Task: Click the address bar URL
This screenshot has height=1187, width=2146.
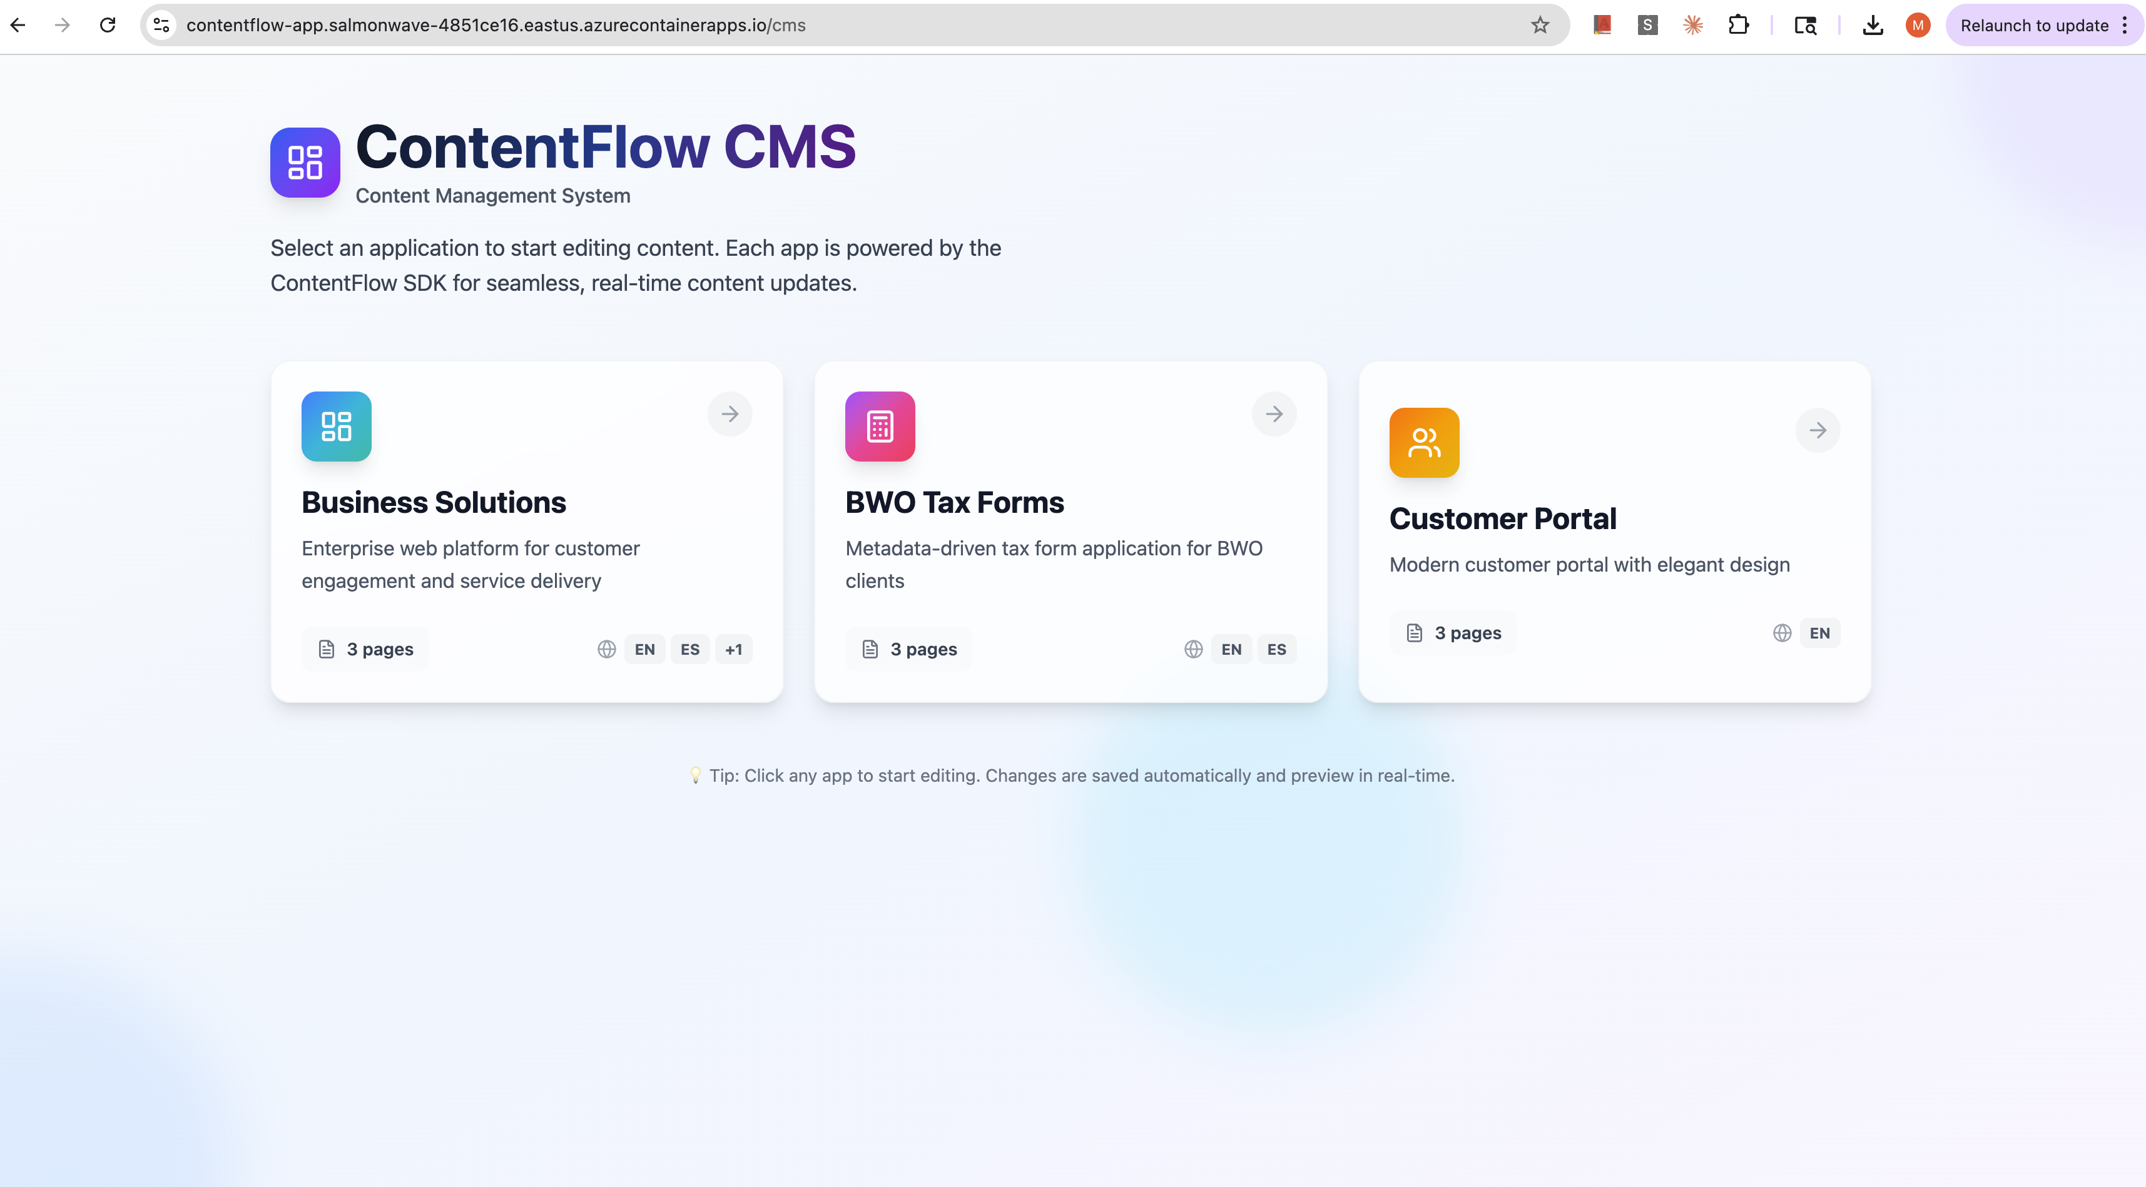Action: [496, 25]
